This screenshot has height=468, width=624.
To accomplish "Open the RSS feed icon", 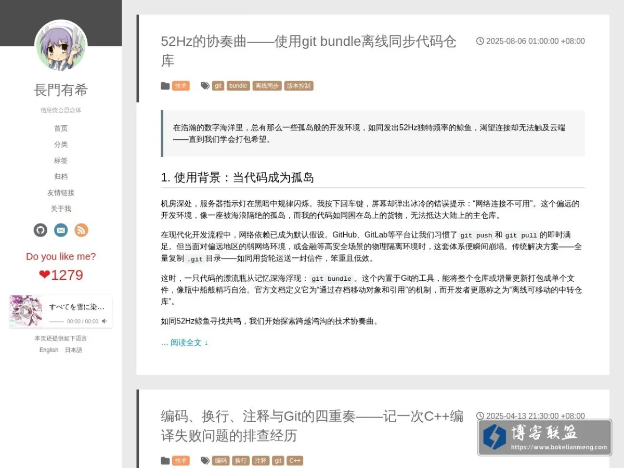I will click(81, 230).
